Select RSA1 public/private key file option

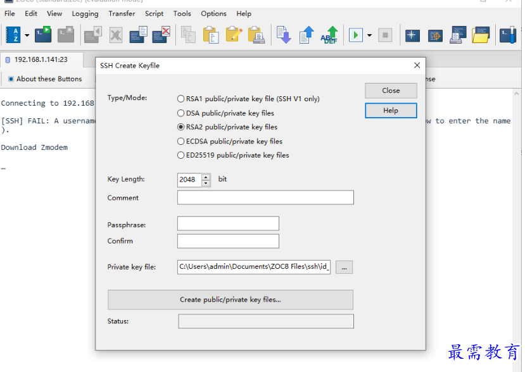click(248, 99)
